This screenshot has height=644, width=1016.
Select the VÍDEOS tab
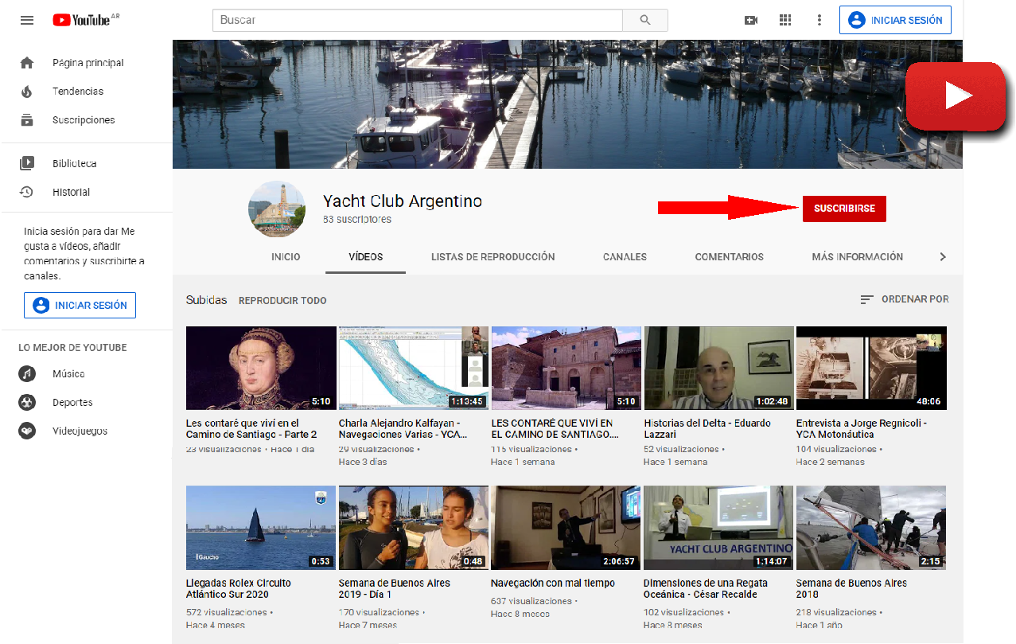pos(366,257)
